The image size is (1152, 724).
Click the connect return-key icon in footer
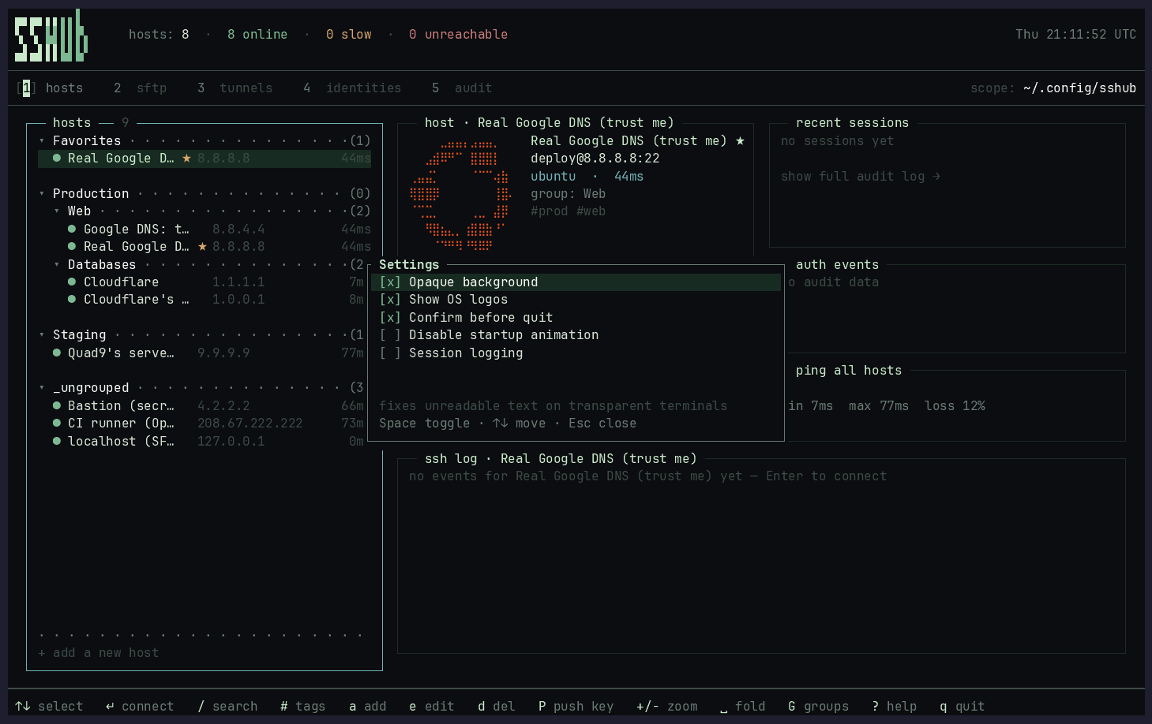(110, 706)
